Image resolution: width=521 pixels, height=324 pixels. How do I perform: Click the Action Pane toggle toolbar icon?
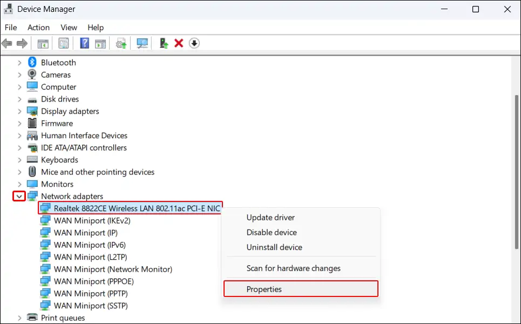click(100, 43)
